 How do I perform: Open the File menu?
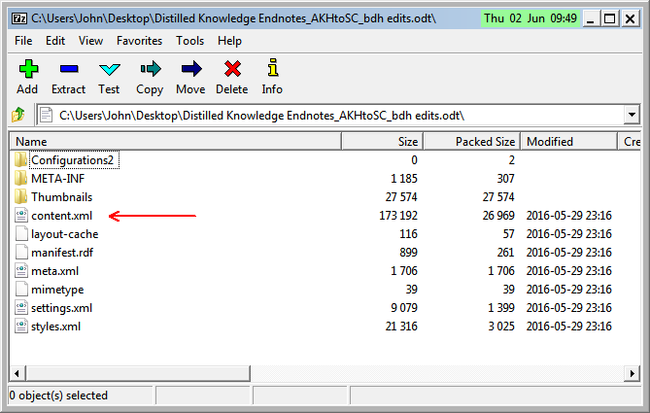coord(23,41)
